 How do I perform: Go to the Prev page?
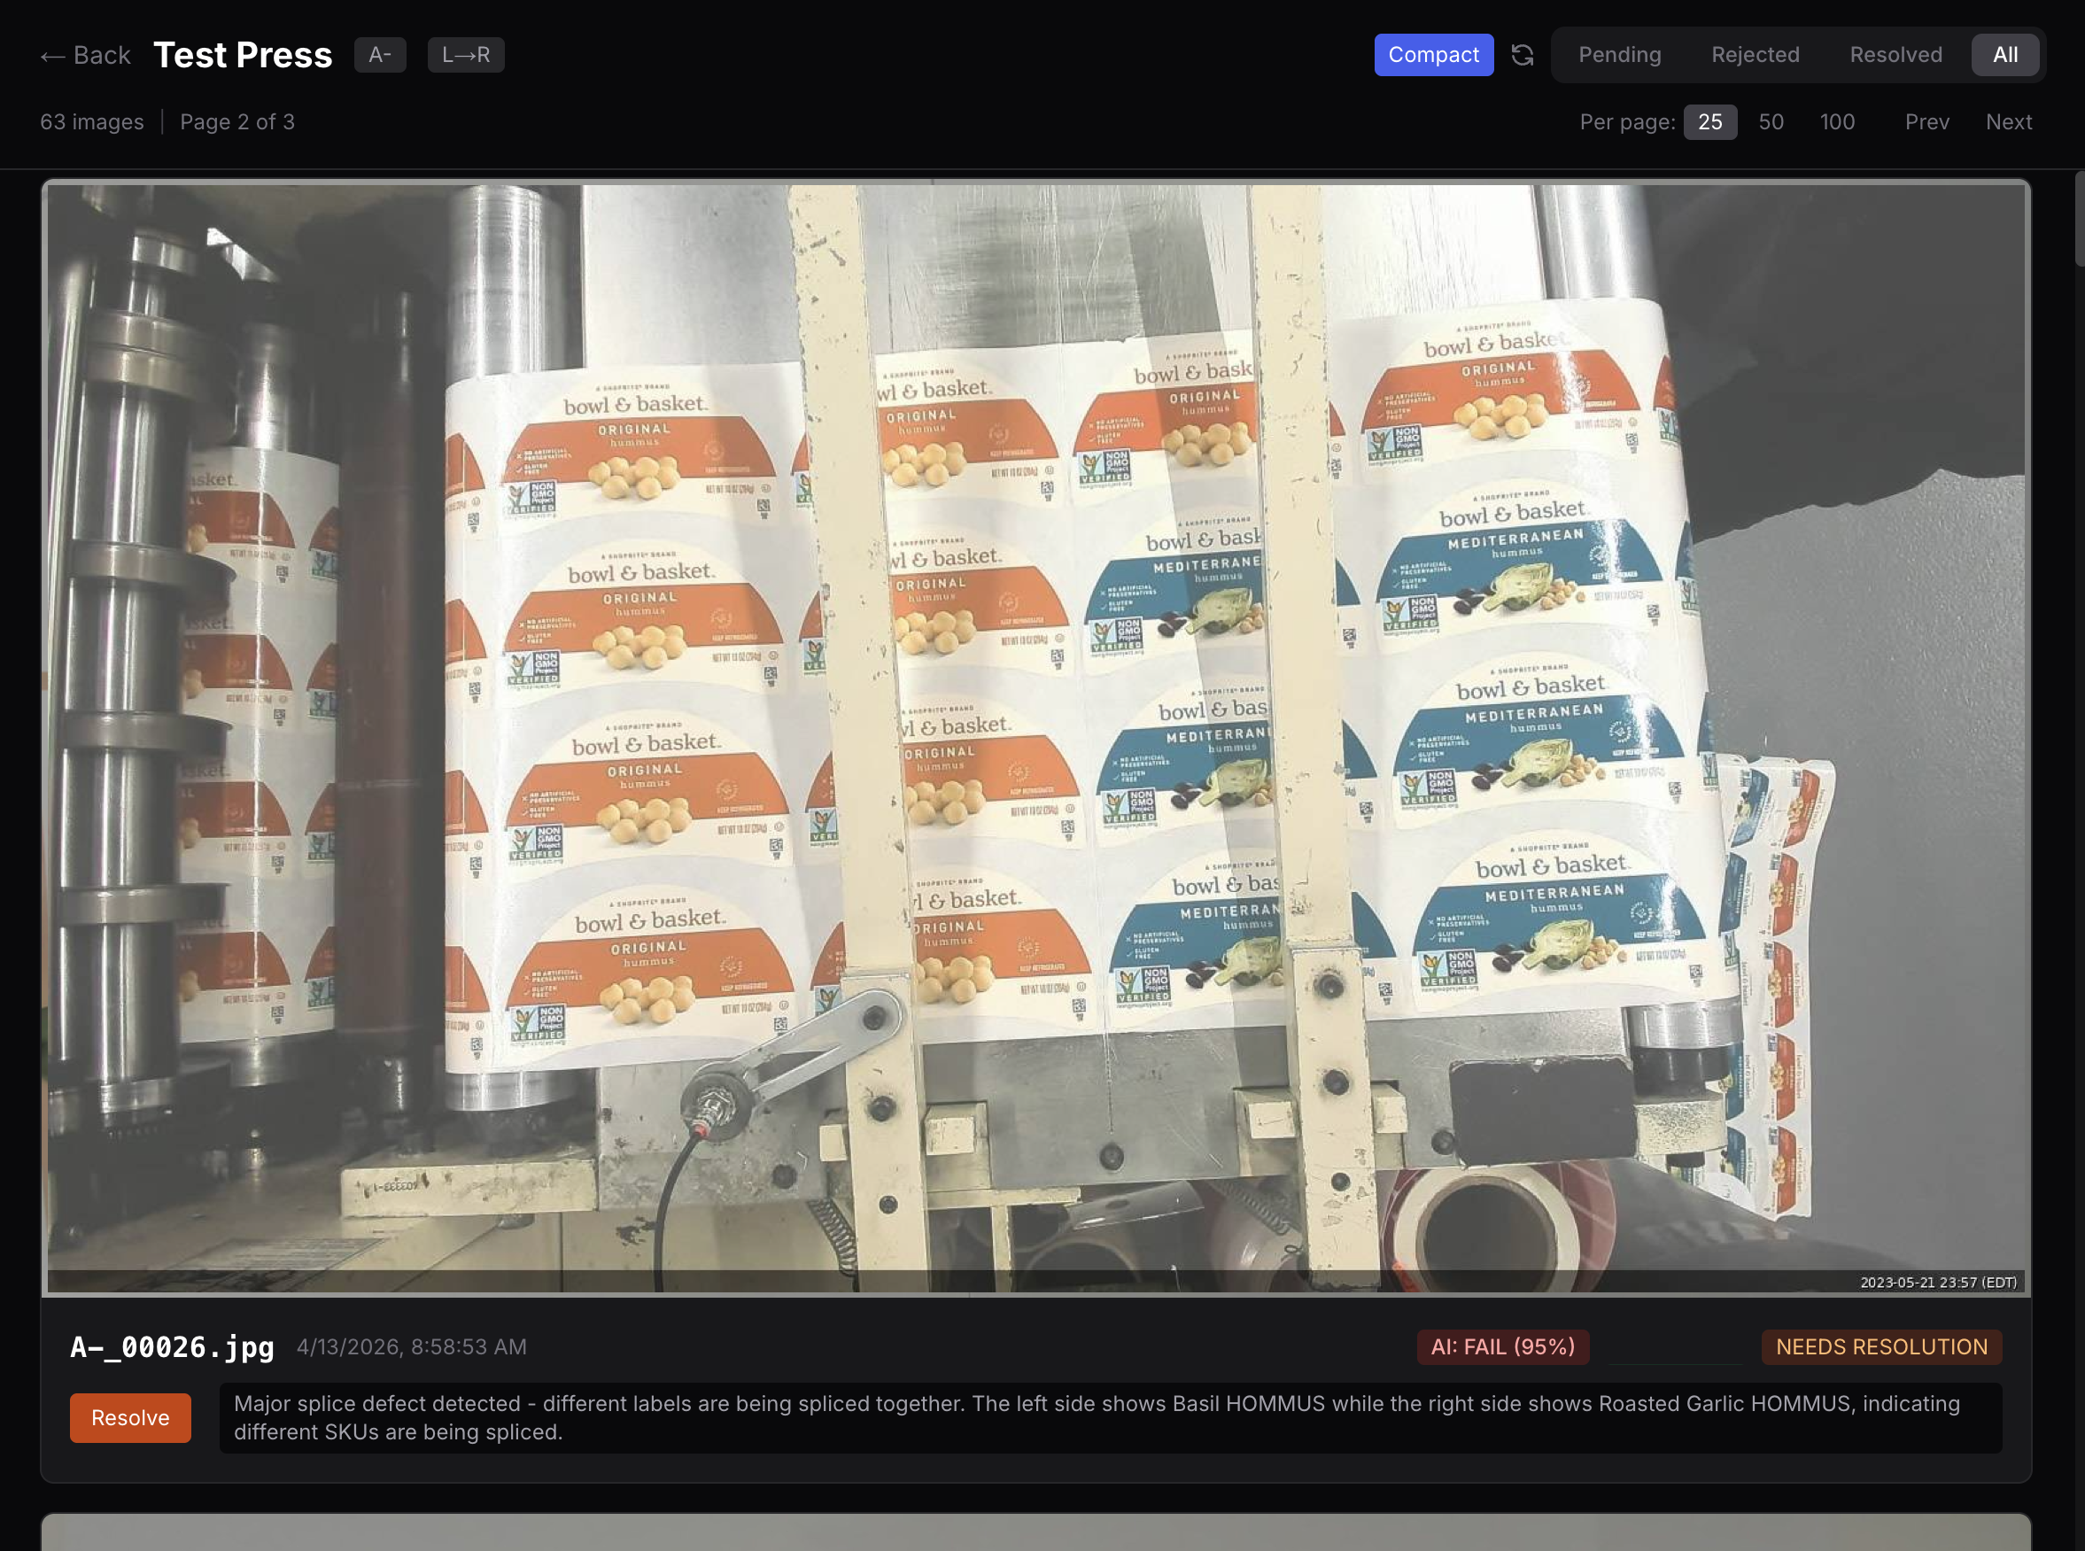tap(1926, 122)
